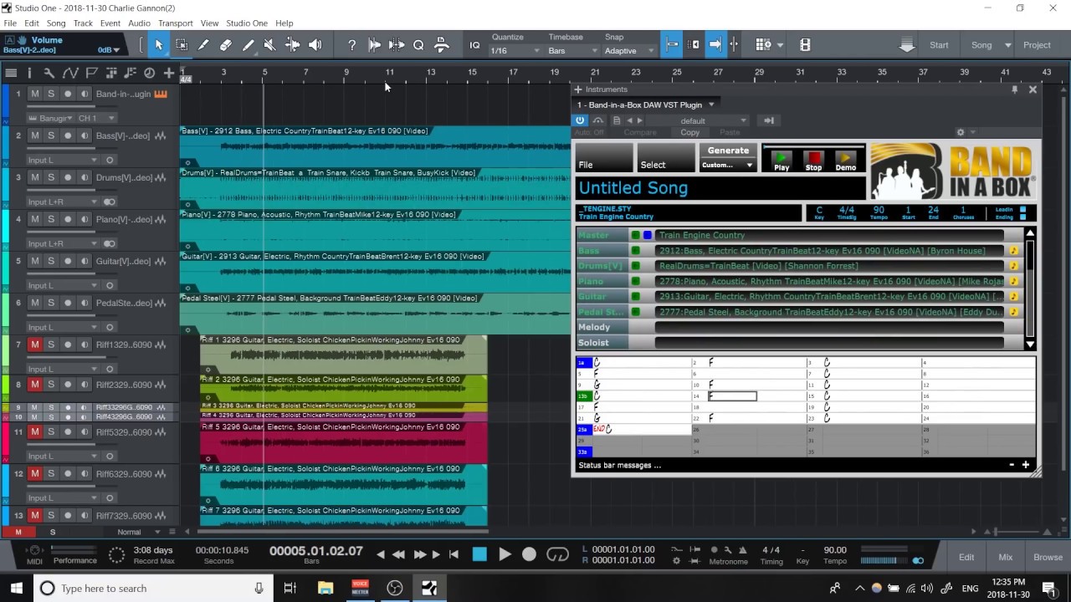Open the Snap Adaptive dropdown
This screenshot has width=1071, height=602.
point(628,51)
